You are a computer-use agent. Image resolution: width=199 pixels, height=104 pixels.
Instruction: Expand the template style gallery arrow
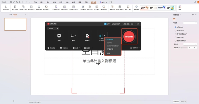coord(175,8)
